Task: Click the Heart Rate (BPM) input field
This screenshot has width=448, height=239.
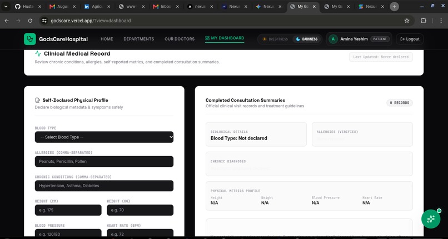Action: (x=140, y=233)
